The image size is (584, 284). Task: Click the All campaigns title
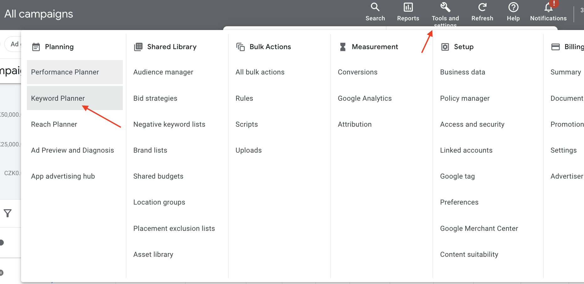point(39,14)
